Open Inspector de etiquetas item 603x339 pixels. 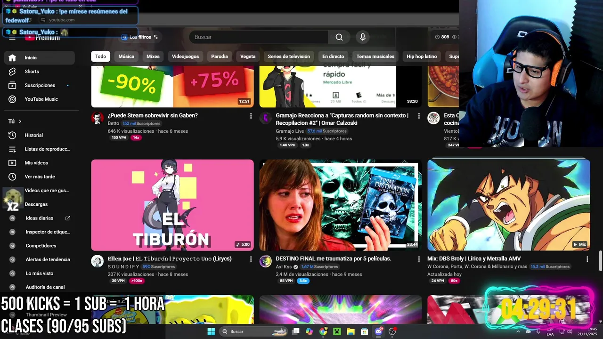pyautogui.click(x=40, y=232)
